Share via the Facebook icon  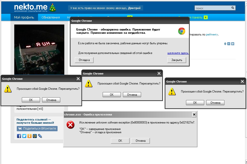(x=19, y=136)
